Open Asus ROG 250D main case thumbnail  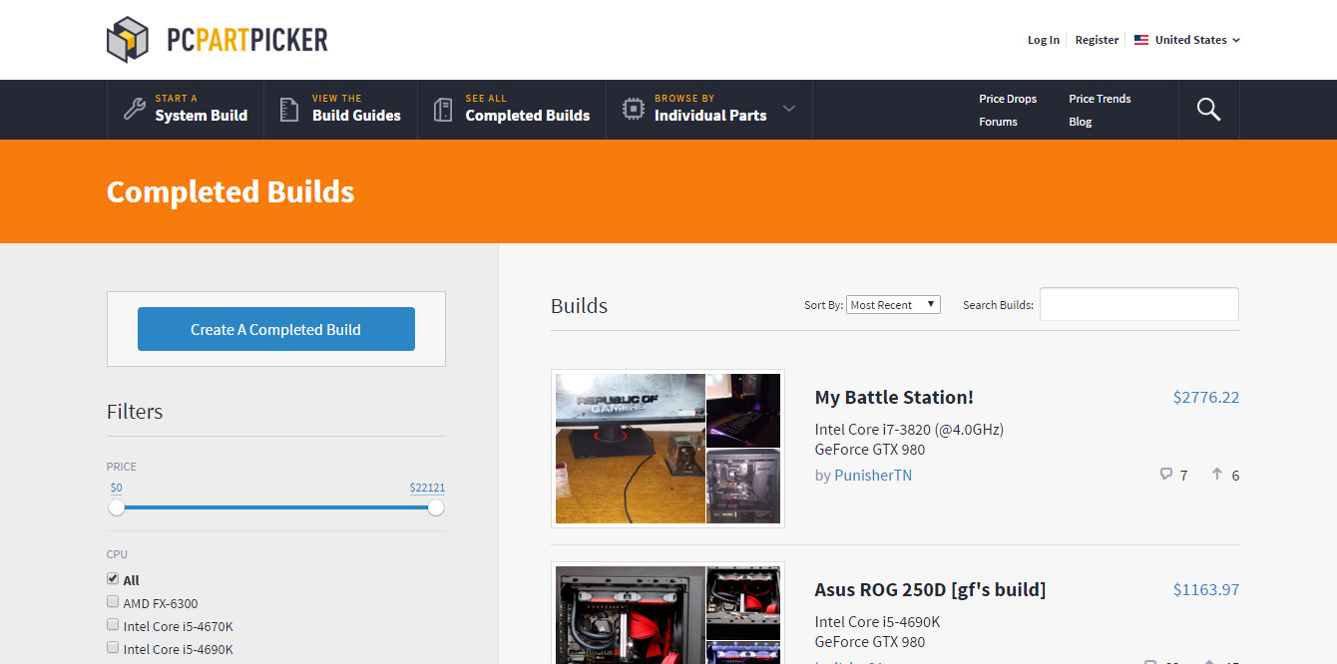point(631,615)
